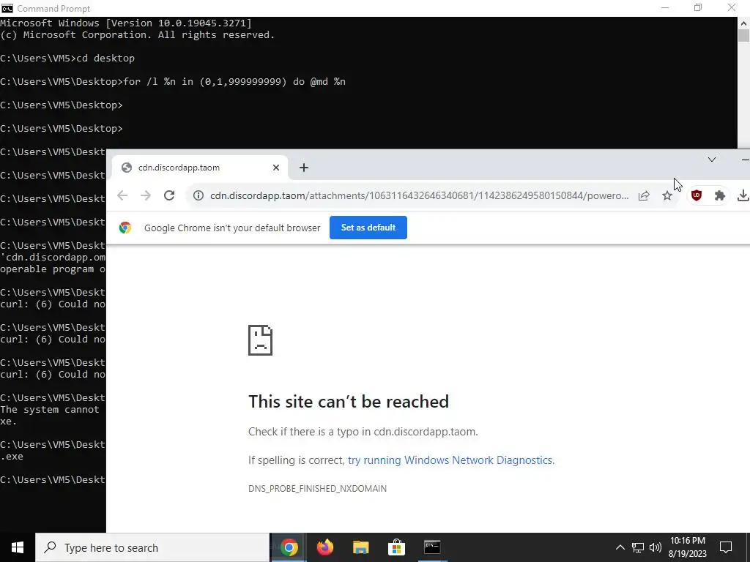Expand Chrome tab search chevron

(712, 160)
